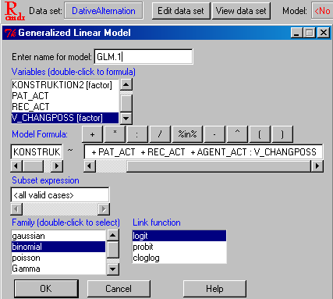Click the close parenthesis button
This screenshot has width=333, height=299.
coord(282,134)
